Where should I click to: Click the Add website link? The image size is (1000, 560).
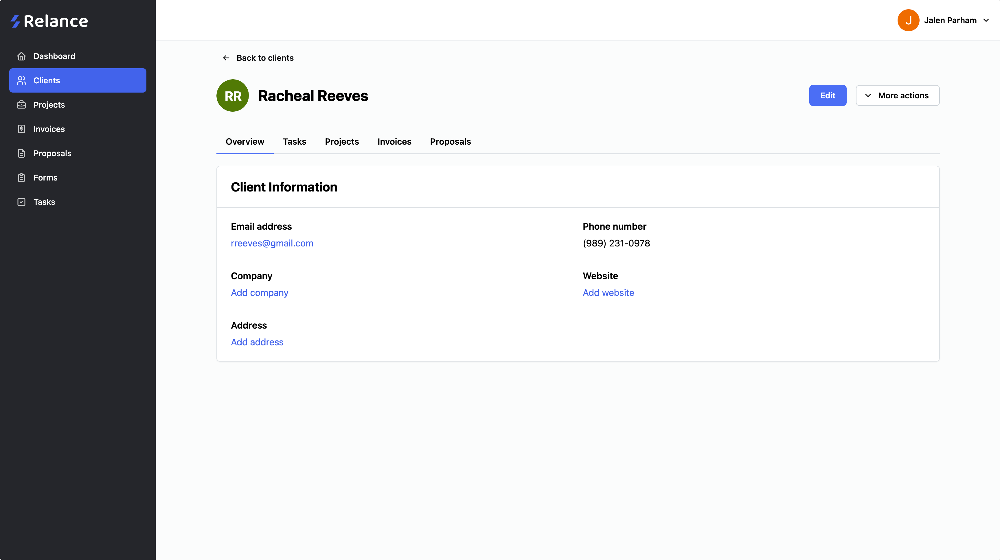608,293
